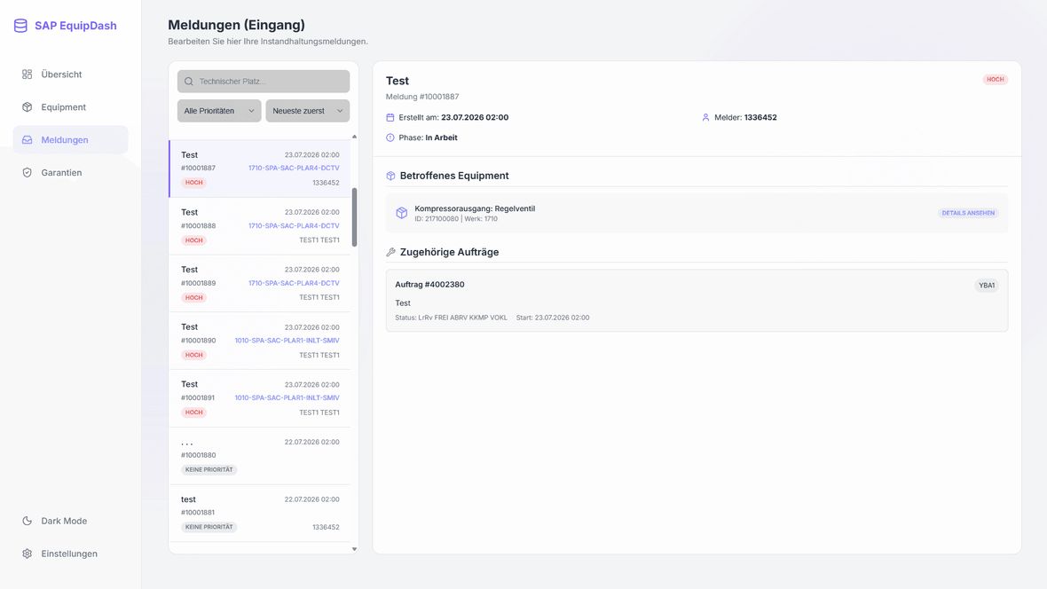Click the wrench icon beside Zugehörige Aufträge
This screenshot has height=589, width=1047.
tap(390, 252)
